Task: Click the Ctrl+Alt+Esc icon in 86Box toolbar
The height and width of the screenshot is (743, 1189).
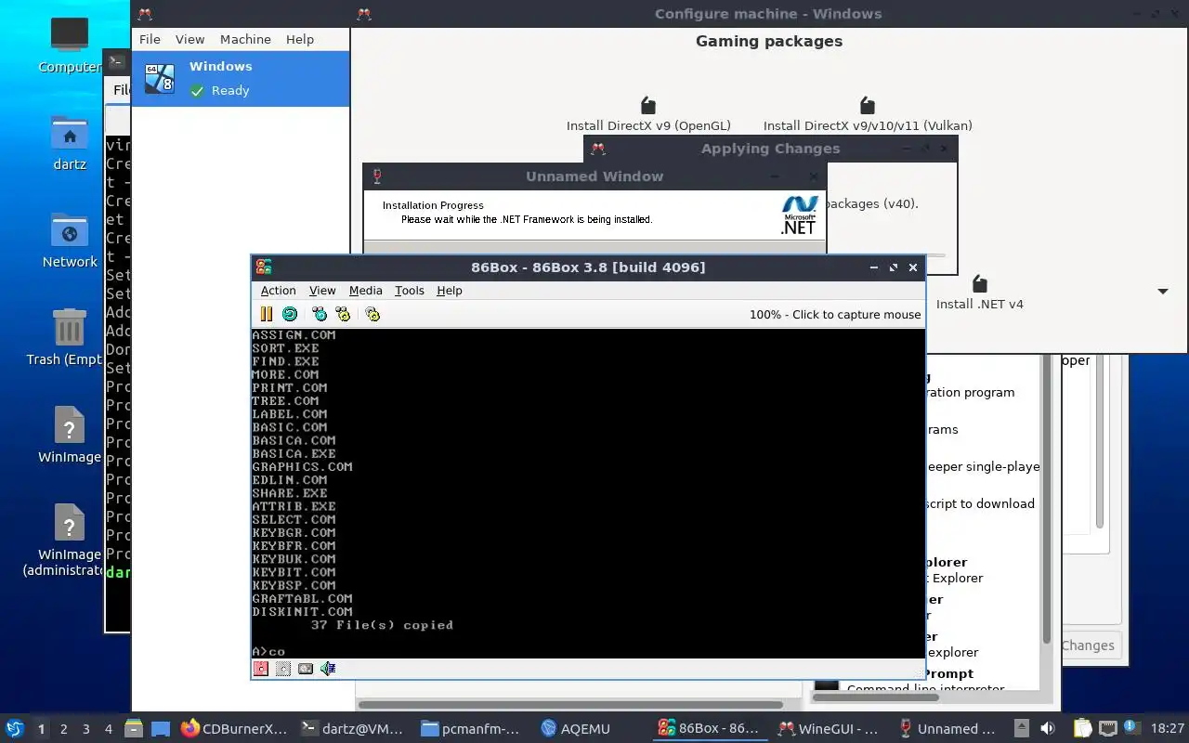Action: tap(343, 314)
